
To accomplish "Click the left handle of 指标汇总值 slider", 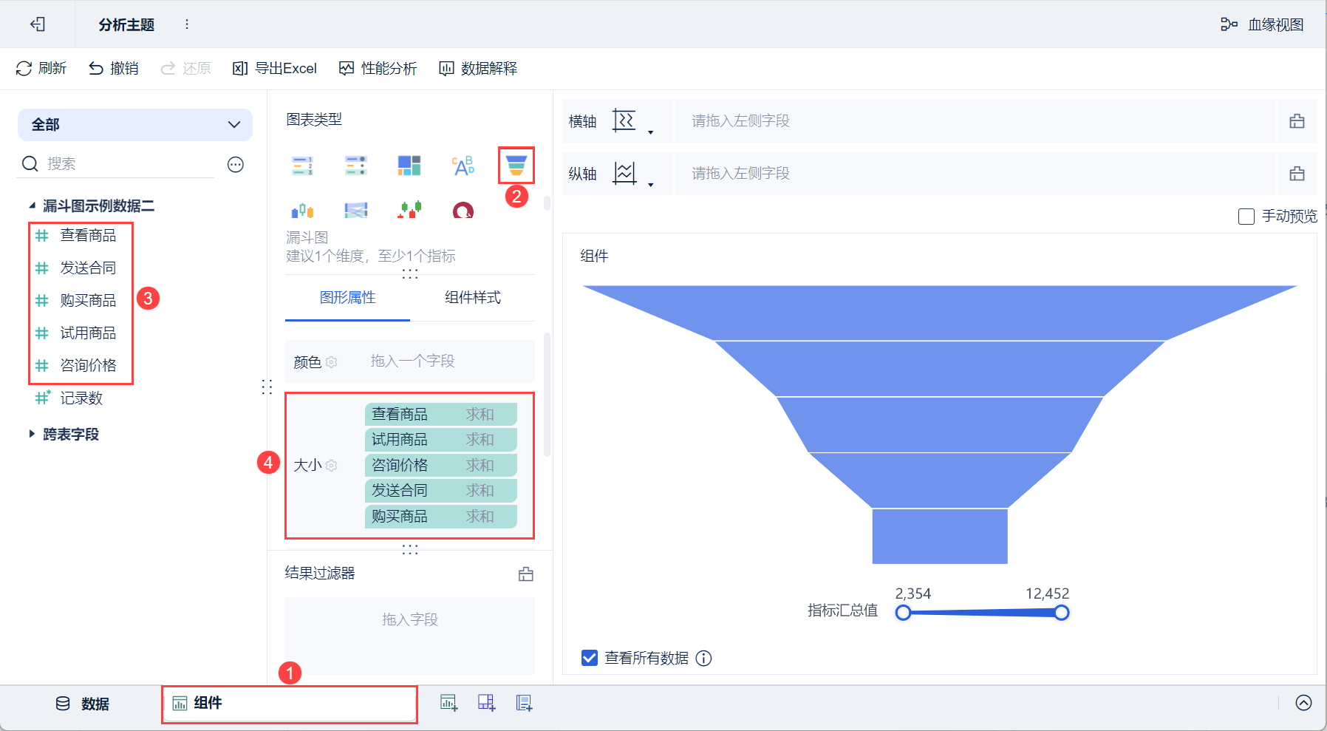I will coord(903,613).
